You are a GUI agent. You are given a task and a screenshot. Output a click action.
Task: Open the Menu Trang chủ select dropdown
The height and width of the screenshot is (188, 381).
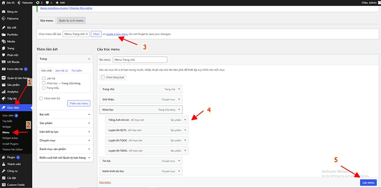[x=76, y=34]
